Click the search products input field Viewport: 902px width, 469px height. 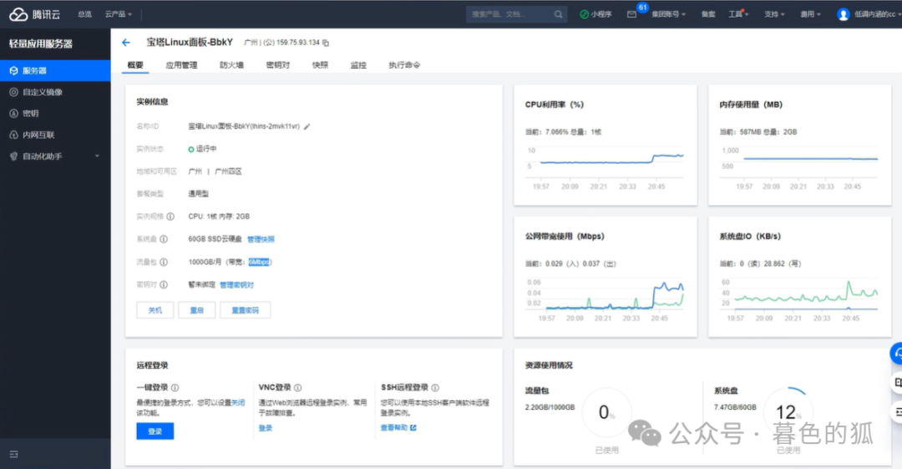508,14
